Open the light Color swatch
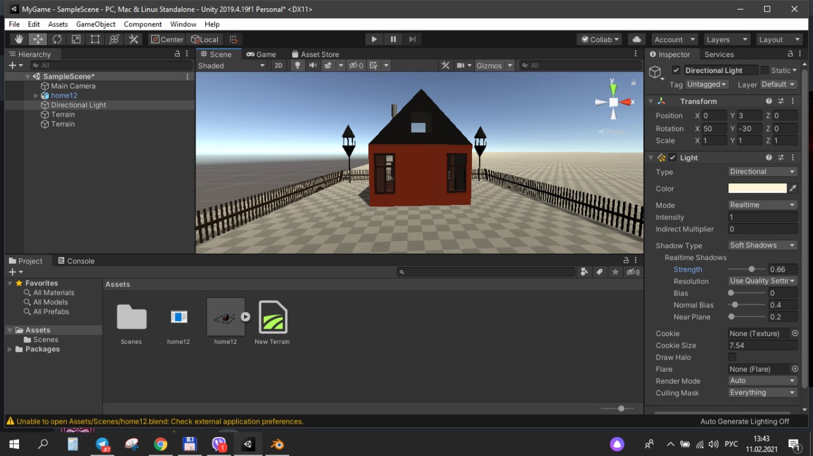Screen dimensions: 813x456 tap(757, 188)
